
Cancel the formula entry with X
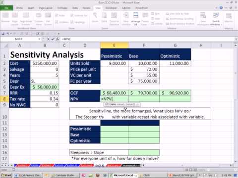[x=48, y=39]
